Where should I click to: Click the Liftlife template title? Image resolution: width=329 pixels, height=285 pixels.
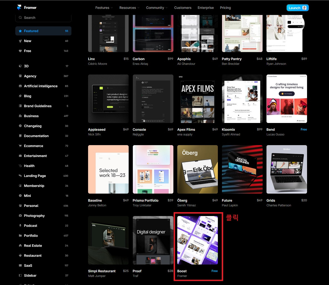(x=271, y=59)
